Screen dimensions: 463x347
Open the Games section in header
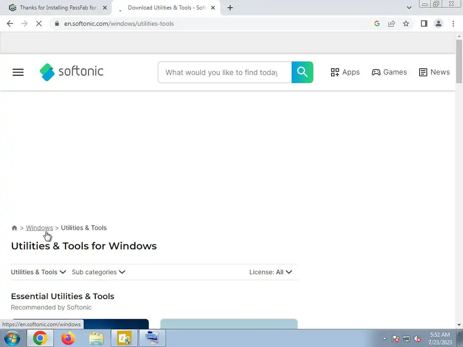point(389,72)
